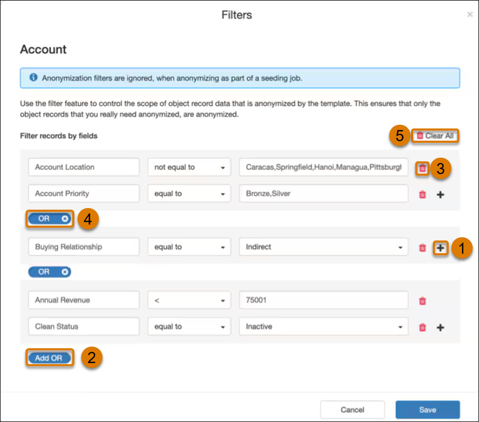Open the Account Priority operator dropdown
Screen dimensions: 479x422
(x=189, y=194)
